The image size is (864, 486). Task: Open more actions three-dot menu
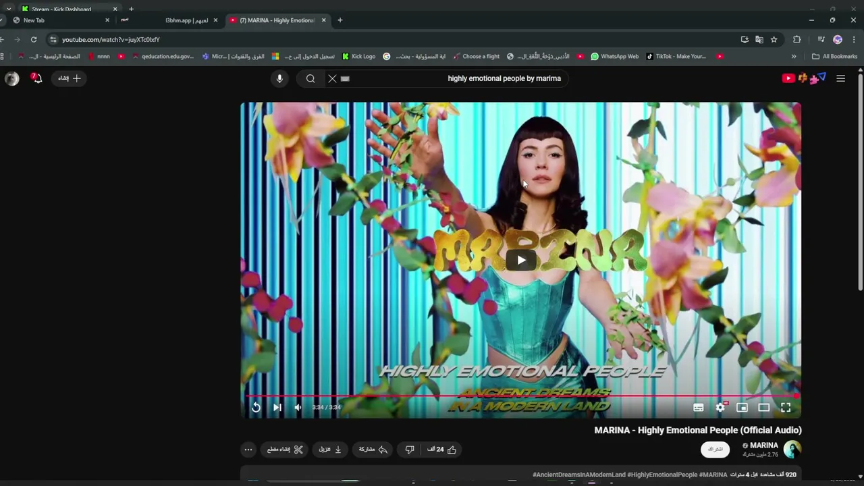(248, 450)
